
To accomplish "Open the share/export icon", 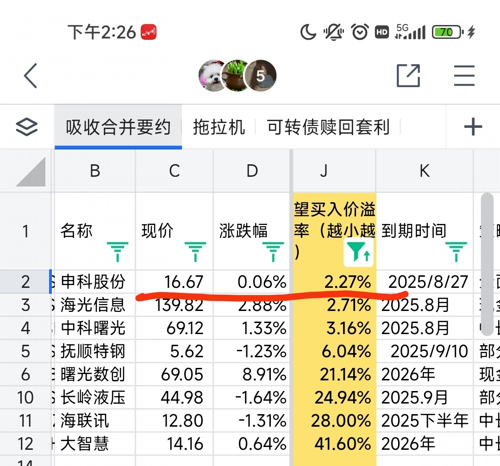I will (408, 75).
